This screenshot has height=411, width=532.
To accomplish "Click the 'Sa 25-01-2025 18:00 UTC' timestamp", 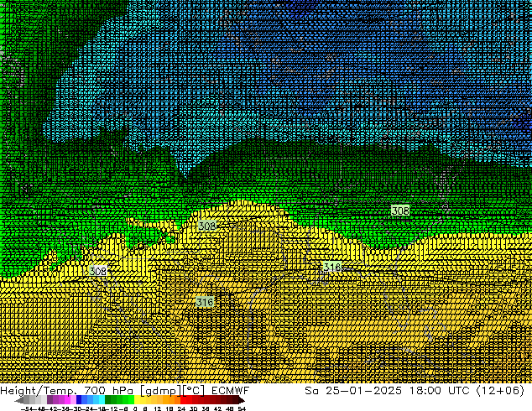I will point(387,390).
